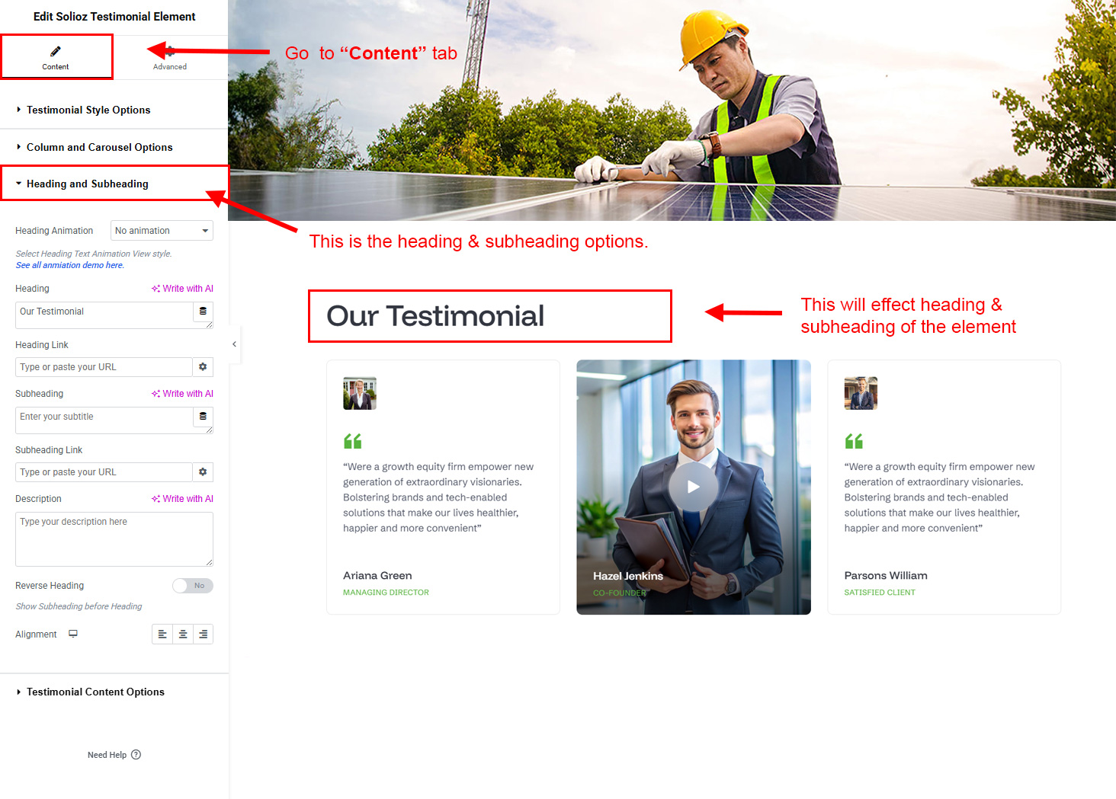Image resolution: width=1116 pixels, height=799 pixels.
Task: Expand Testimonial Style Options section
Action: point(88,110)
